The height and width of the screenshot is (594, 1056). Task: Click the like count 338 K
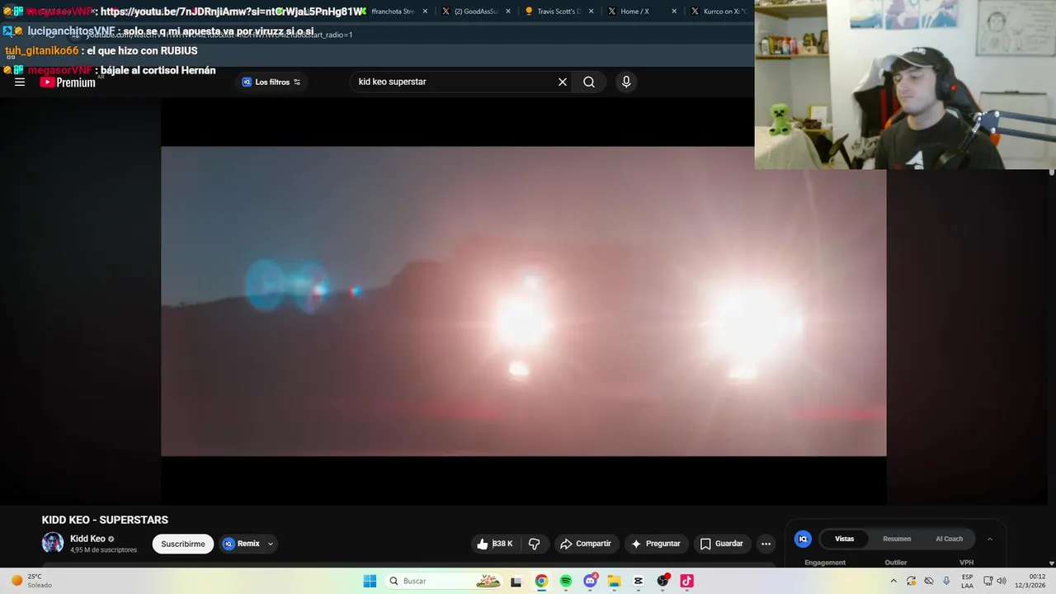[503, 544]
